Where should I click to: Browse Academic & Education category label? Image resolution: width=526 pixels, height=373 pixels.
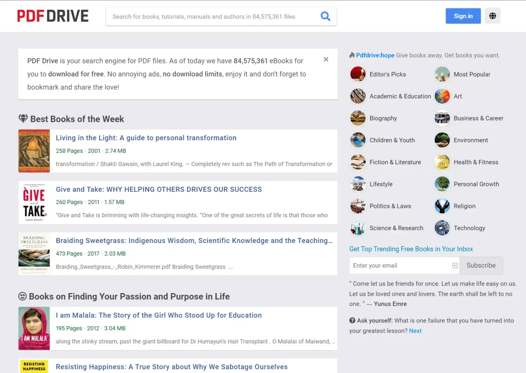(400, 96)
